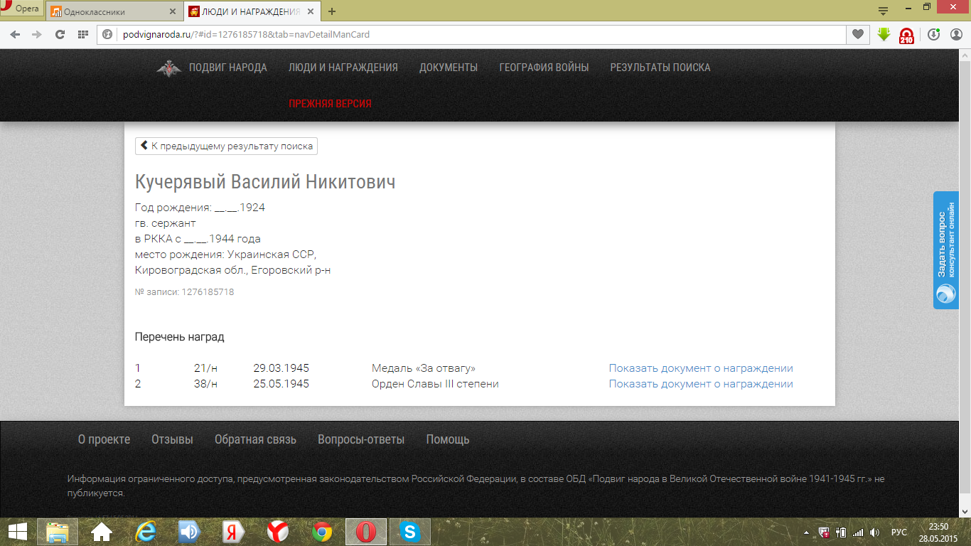
Task: Show award document for Орден Славы III степени
Action: (700, 384)
